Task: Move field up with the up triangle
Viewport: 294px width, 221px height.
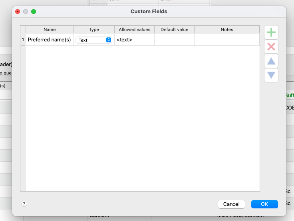Action: click(271, 61)
